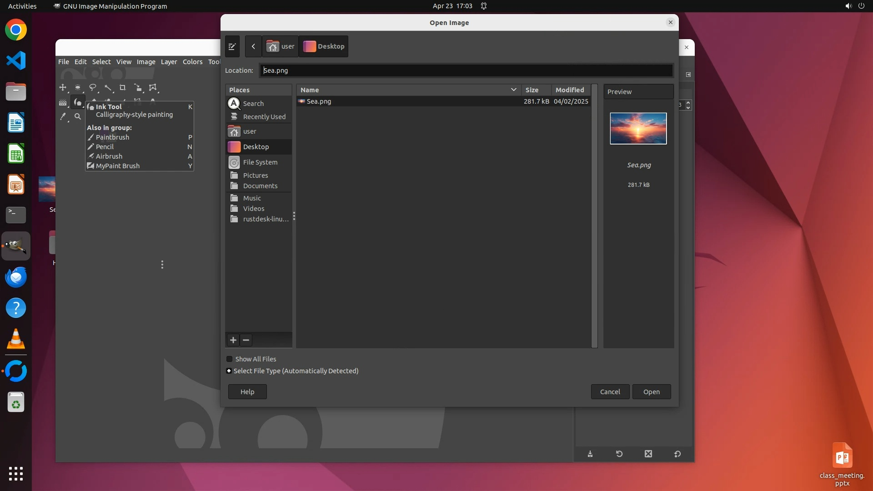Select the Crop tool
873x491 pixels.
pos(123,88)
